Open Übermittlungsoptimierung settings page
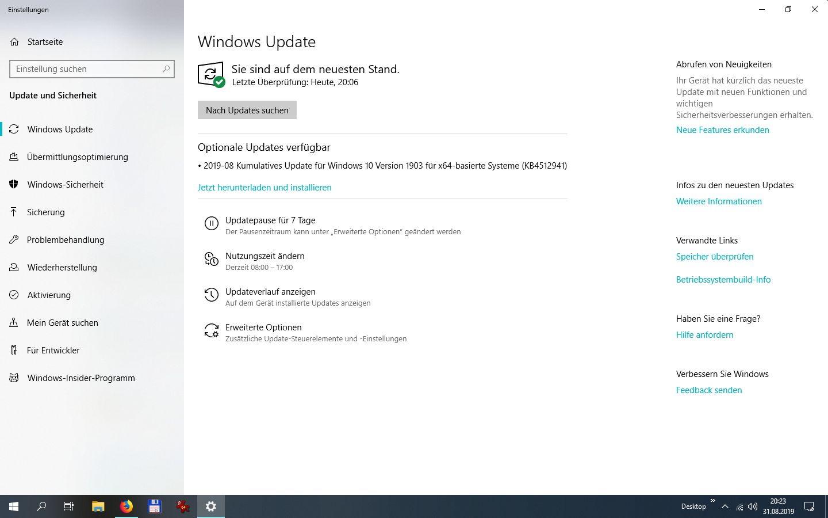Image resolution: width=828 pixels, height=518 pixels. point(78,157)
